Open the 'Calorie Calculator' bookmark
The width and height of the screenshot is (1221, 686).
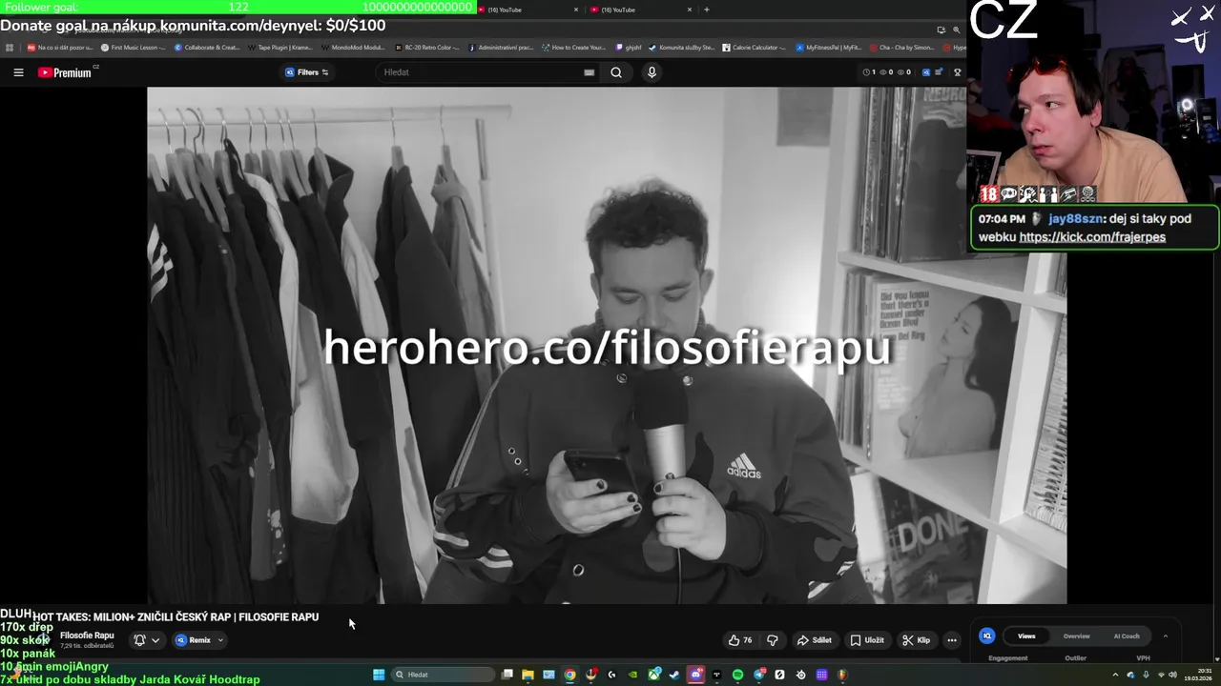[754, 47]
